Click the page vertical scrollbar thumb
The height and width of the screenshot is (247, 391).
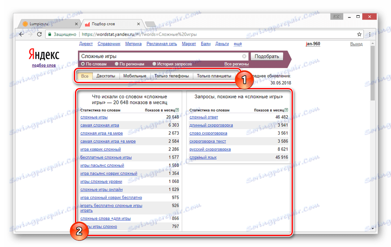point(373,73)
